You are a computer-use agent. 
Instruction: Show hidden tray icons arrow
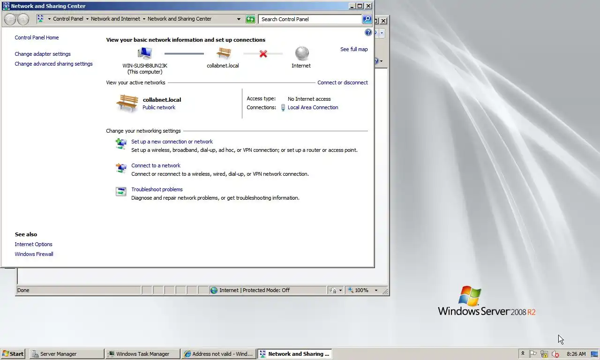tap(523, 354)
